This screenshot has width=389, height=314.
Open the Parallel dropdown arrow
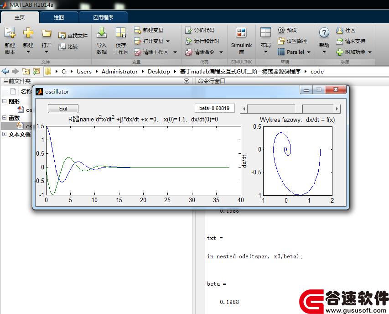tap(309, 52)
